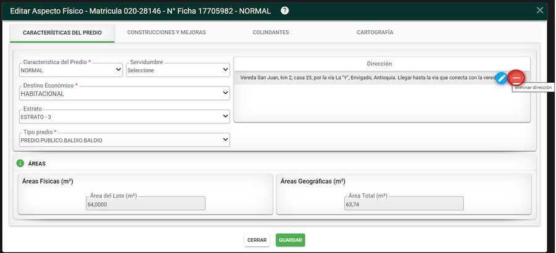Select the Vereda San Juan address row
Screen dimensions: 556x253
coord(382,78)
